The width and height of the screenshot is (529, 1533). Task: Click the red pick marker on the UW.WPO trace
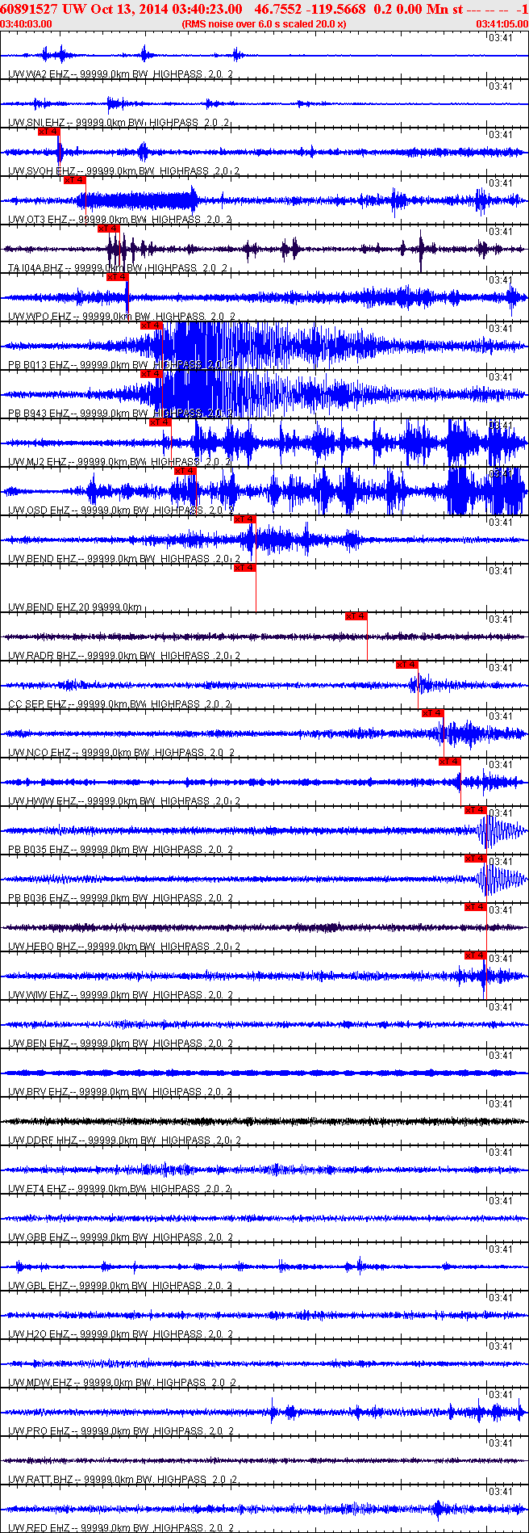[117, 277]
